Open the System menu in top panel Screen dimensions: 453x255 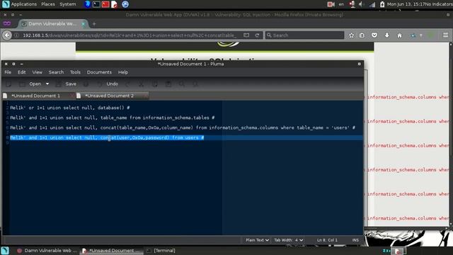68,4
